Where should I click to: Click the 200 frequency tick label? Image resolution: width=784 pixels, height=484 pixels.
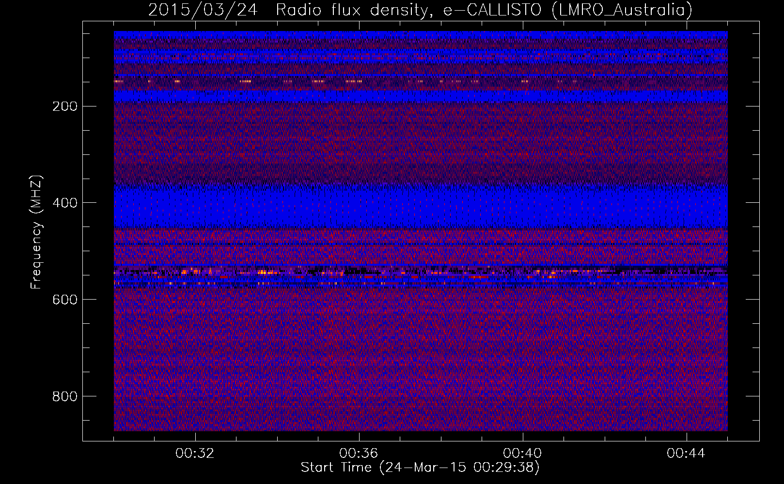[64, 106]
